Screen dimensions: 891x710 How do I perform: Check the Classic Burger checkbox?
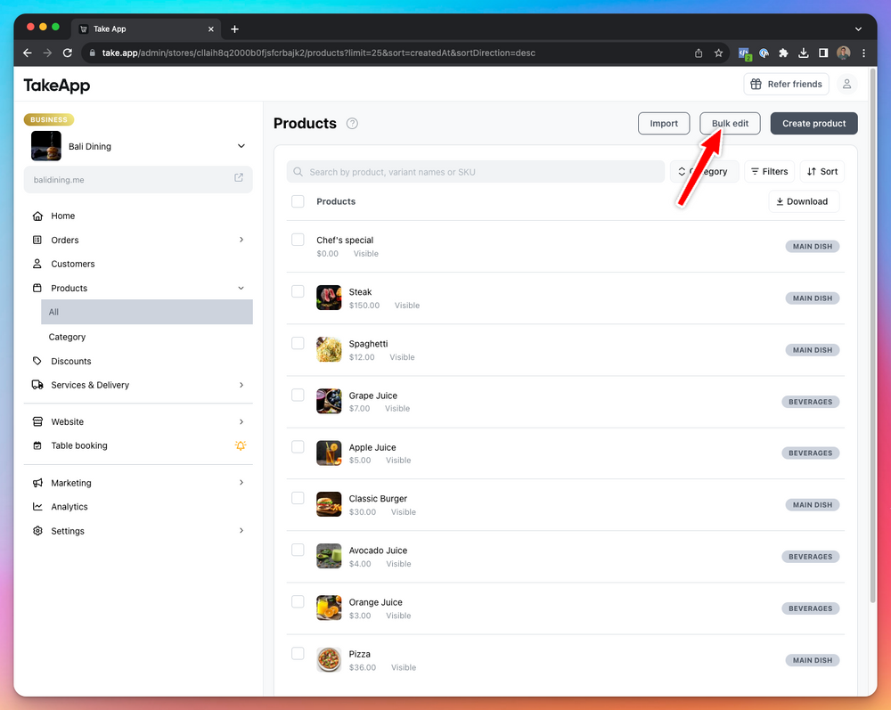click(298, 498)
